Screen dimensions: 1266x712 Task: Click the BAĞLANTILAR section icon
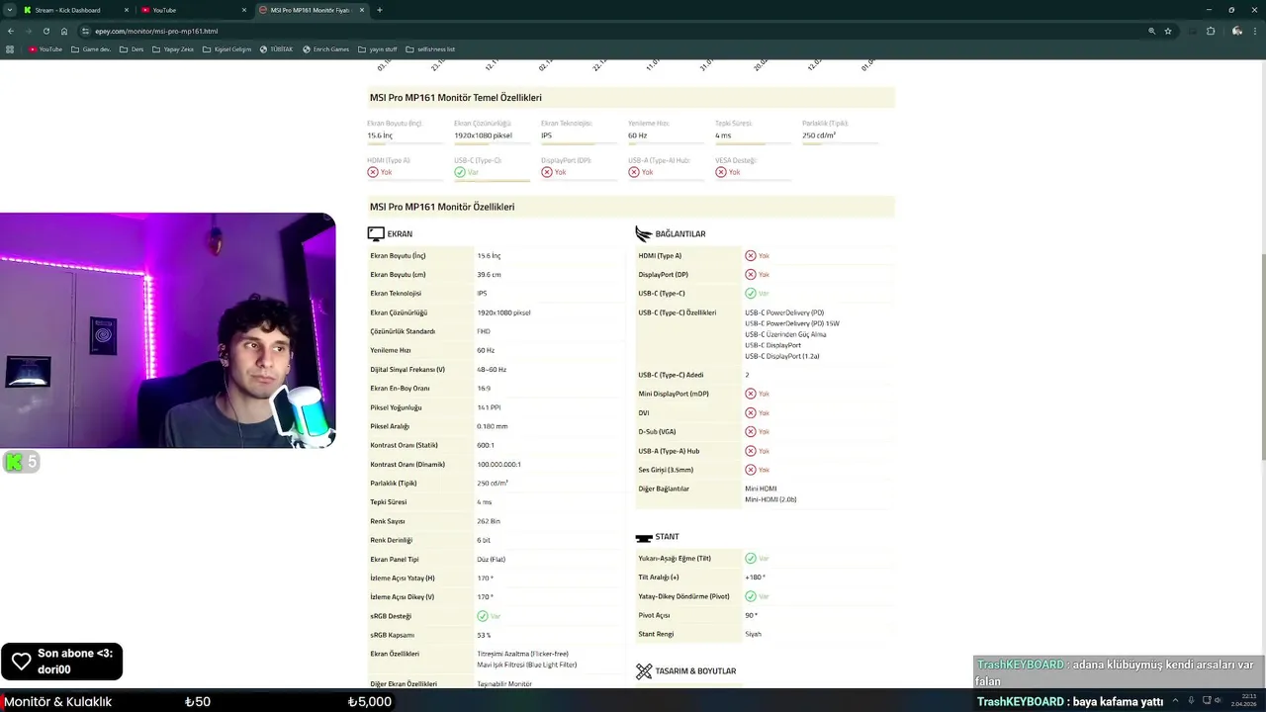tap(644, 234)
